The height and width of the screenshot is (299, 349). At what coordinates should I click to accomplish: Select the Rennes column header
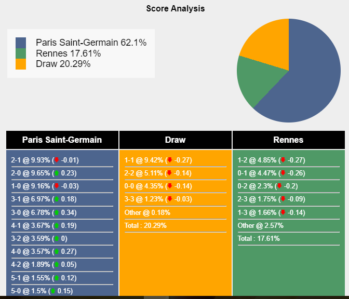pyautogui.click(x=288, y=140)
